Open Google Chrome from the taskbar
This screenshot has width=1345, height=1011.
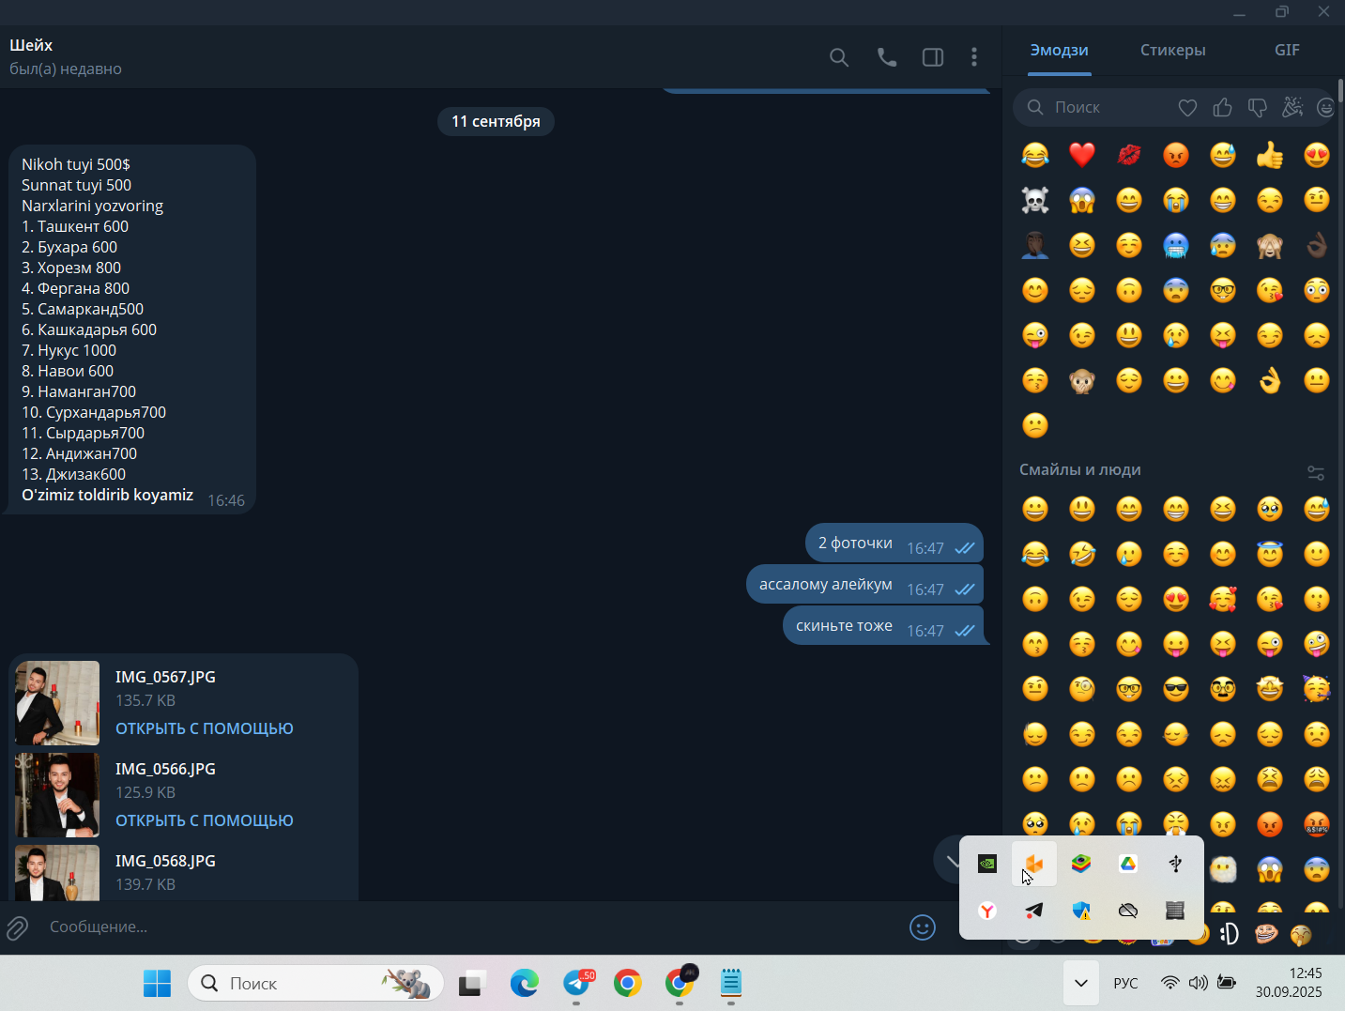(628, 983)
